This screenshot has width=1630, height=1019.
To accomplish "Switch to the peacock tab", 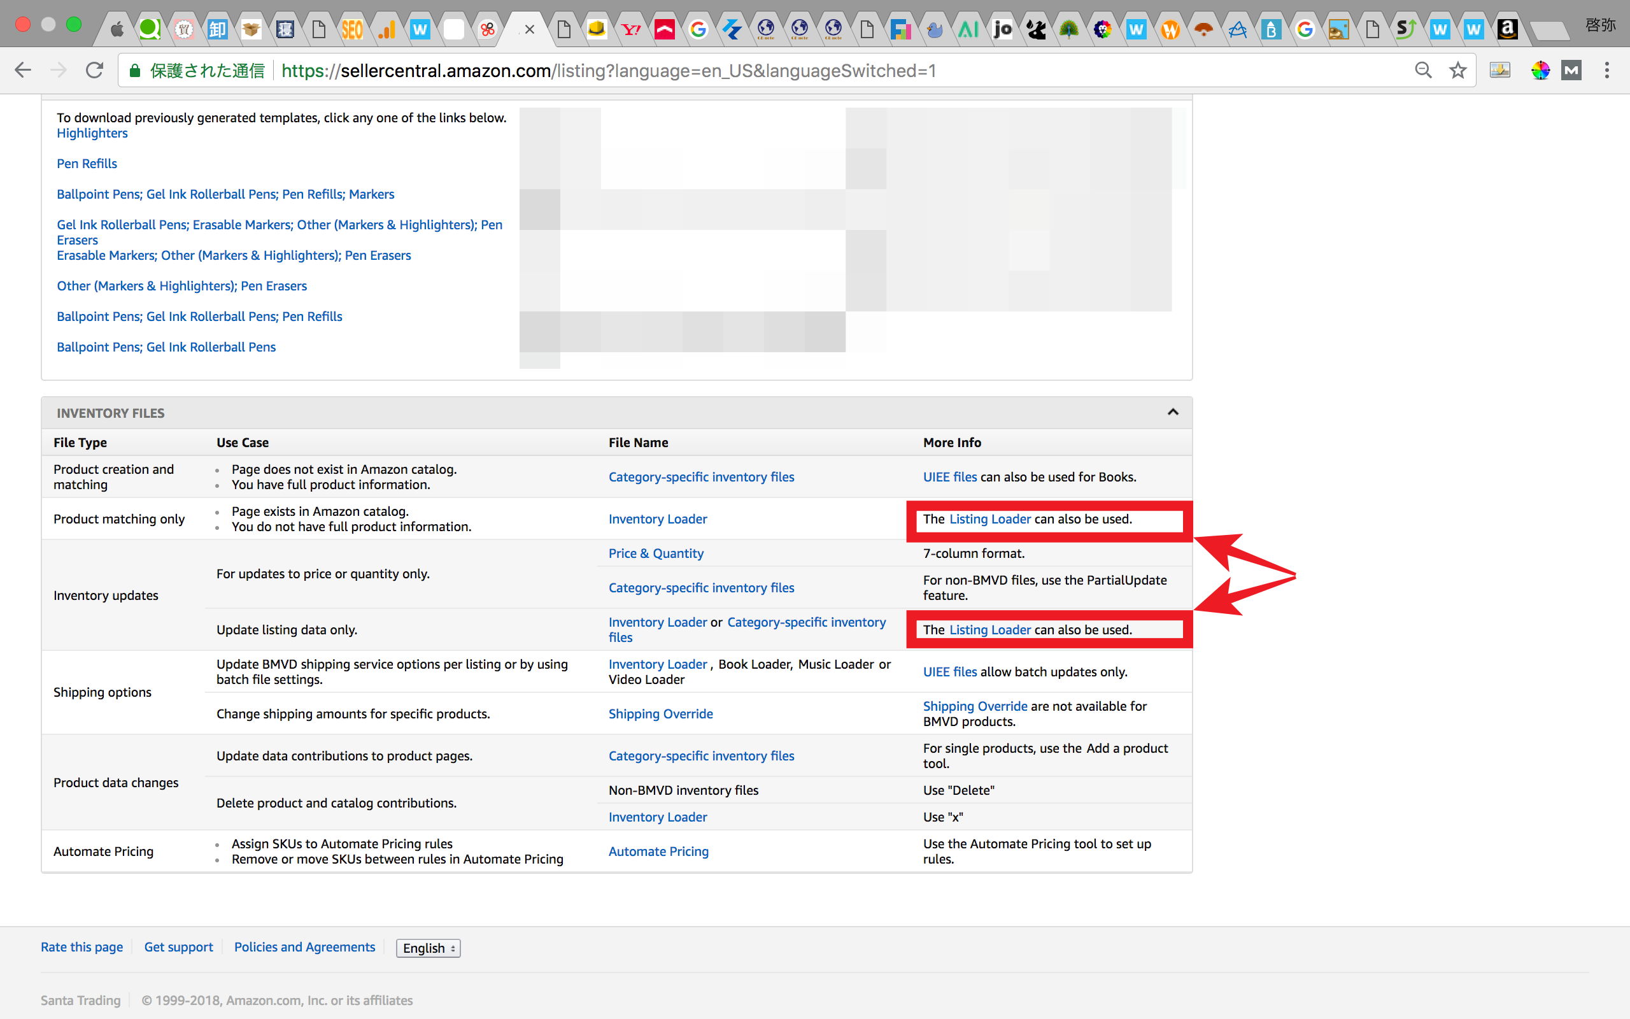I will point(1069,29).
